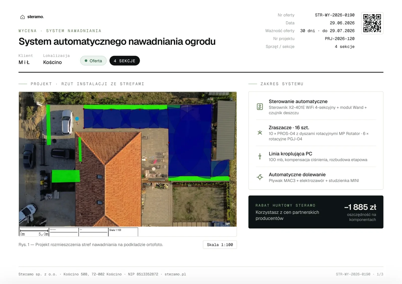The image size is (402, 284).
Task: Click the Sterowanie automatyczne heading
Action: coord(298,101)
